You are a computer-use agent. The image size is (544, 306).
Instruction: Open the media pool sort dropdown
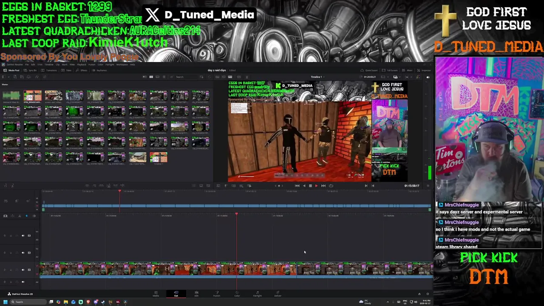point(201,77)
